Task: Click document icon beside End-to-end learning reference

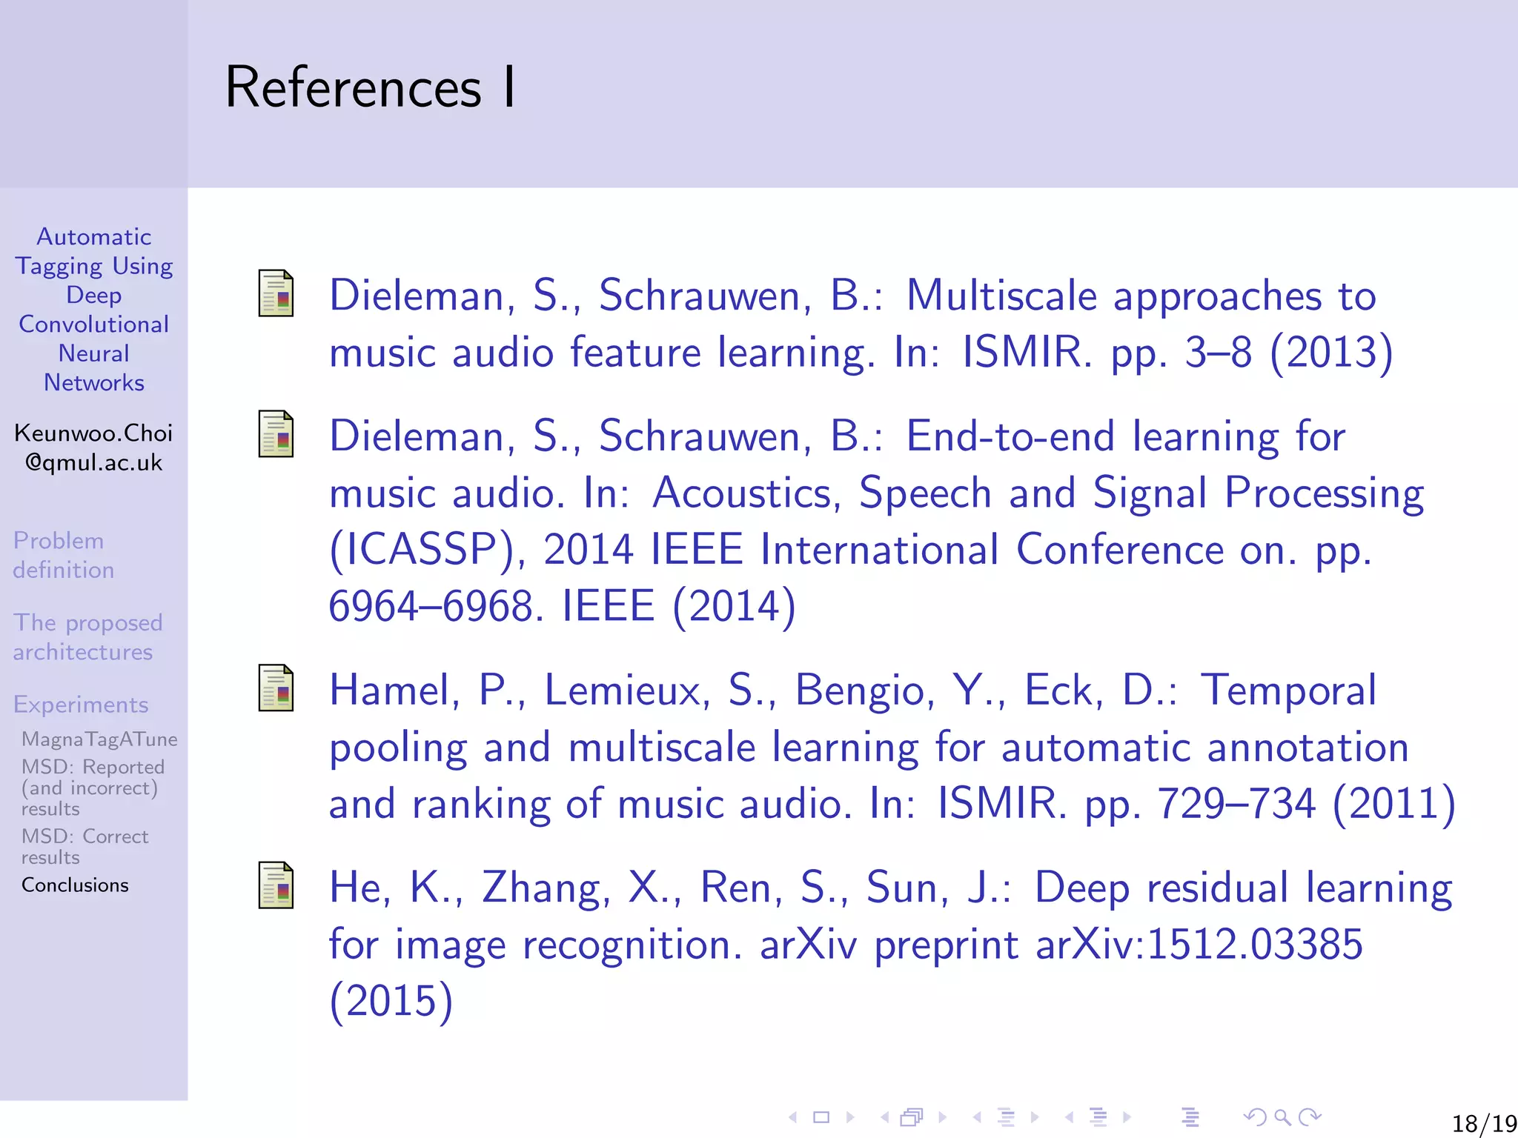Action: pyautogui.click(x=276, y=433)
